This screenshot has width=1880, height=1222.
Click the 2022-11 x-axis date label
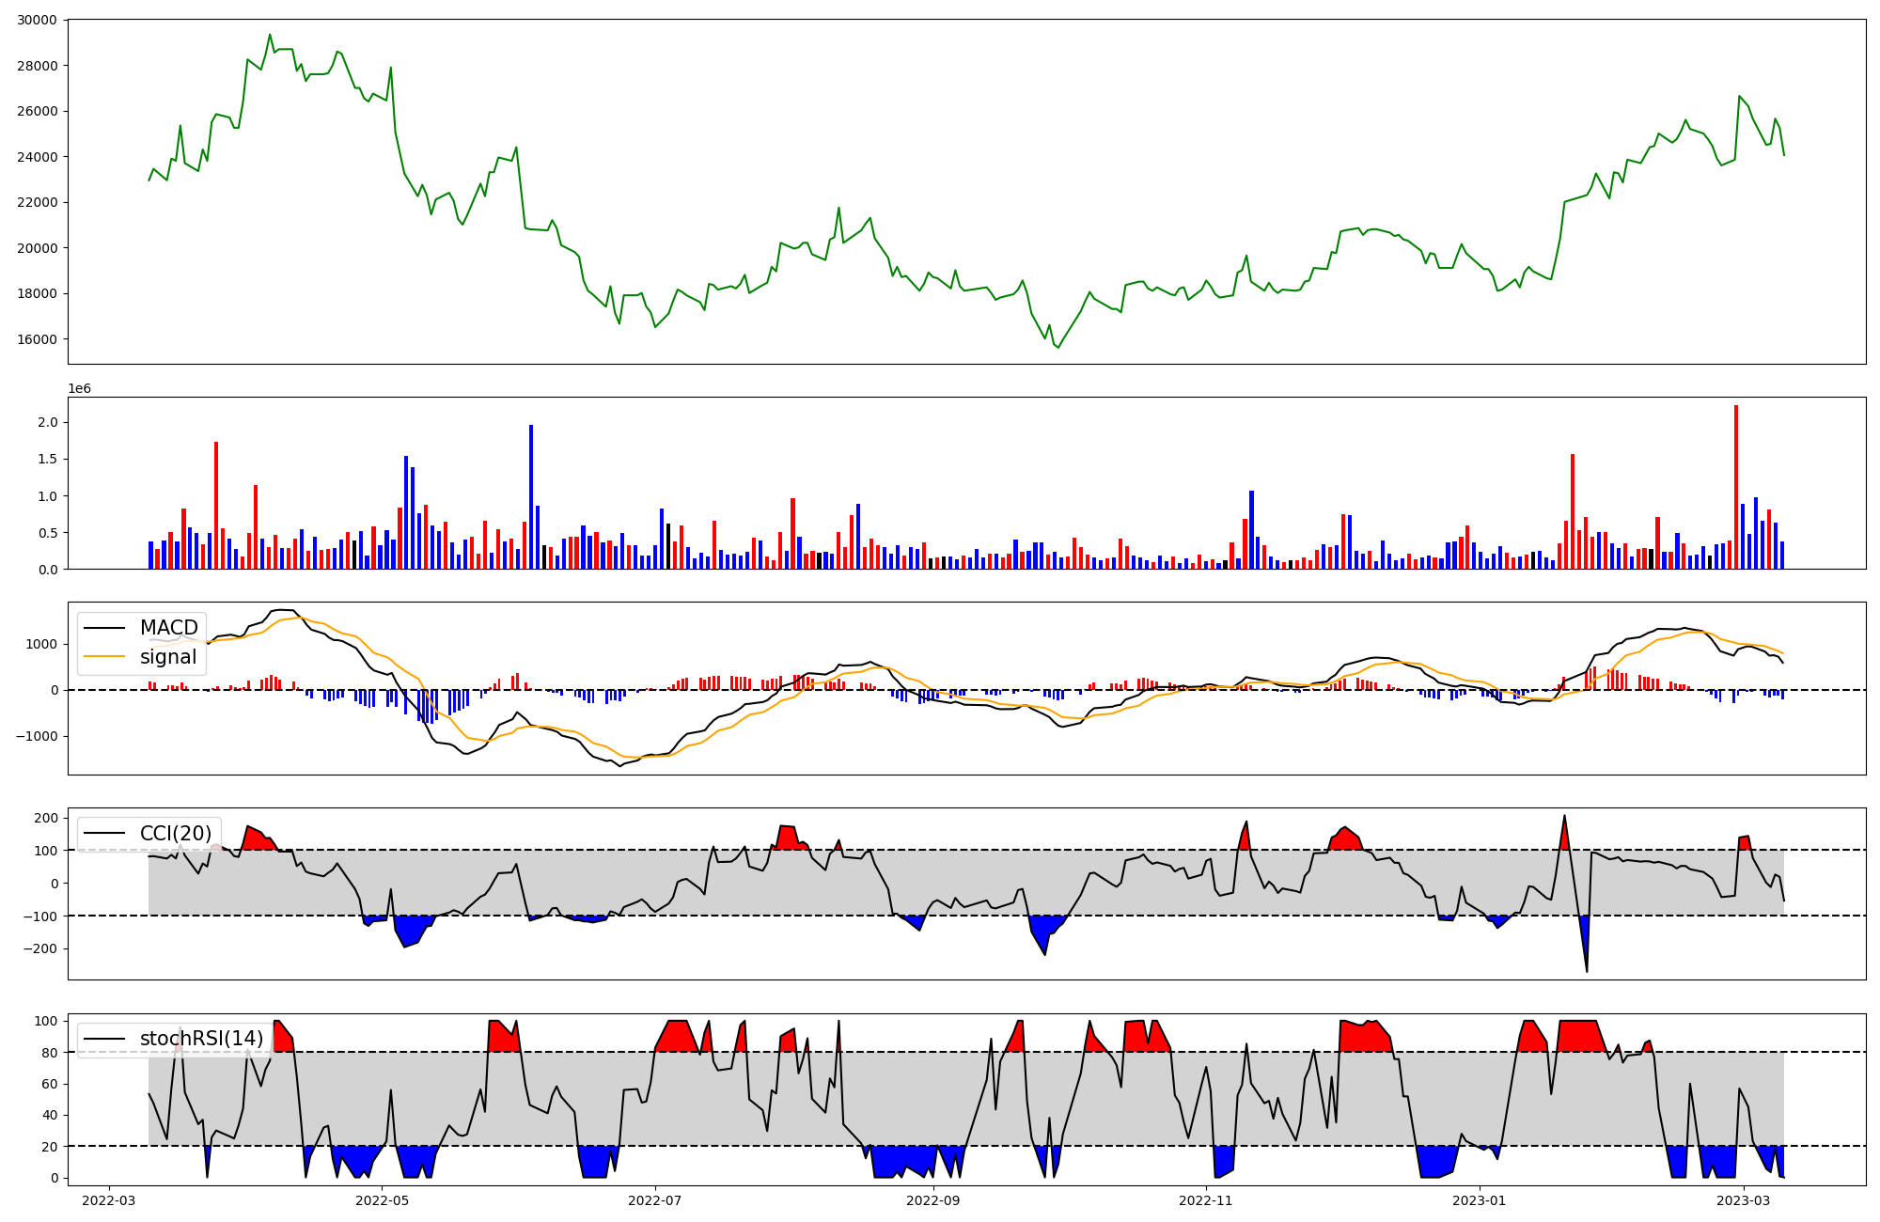[1206, 1200]
